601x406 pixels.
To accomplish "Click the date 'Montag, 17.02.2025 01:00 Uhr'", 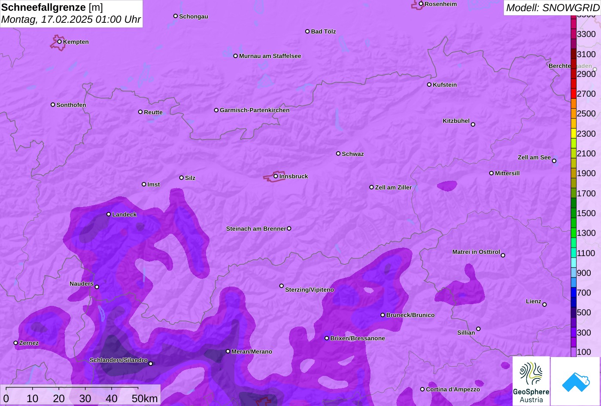I will click(x=71, y=19).
